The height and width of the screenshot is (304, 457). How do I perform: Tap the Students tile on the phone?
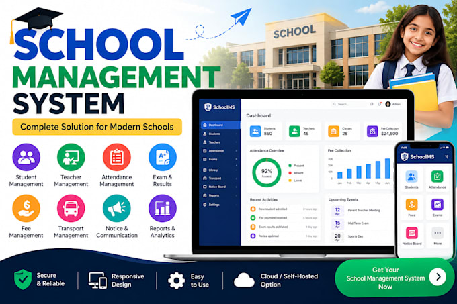point(411,179)
